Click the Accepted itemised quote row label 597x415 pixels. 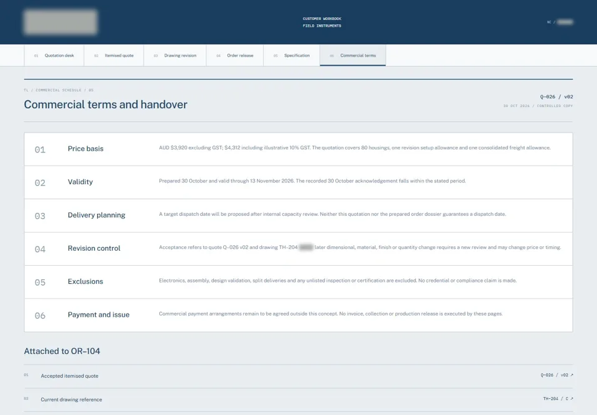[69, 376]
